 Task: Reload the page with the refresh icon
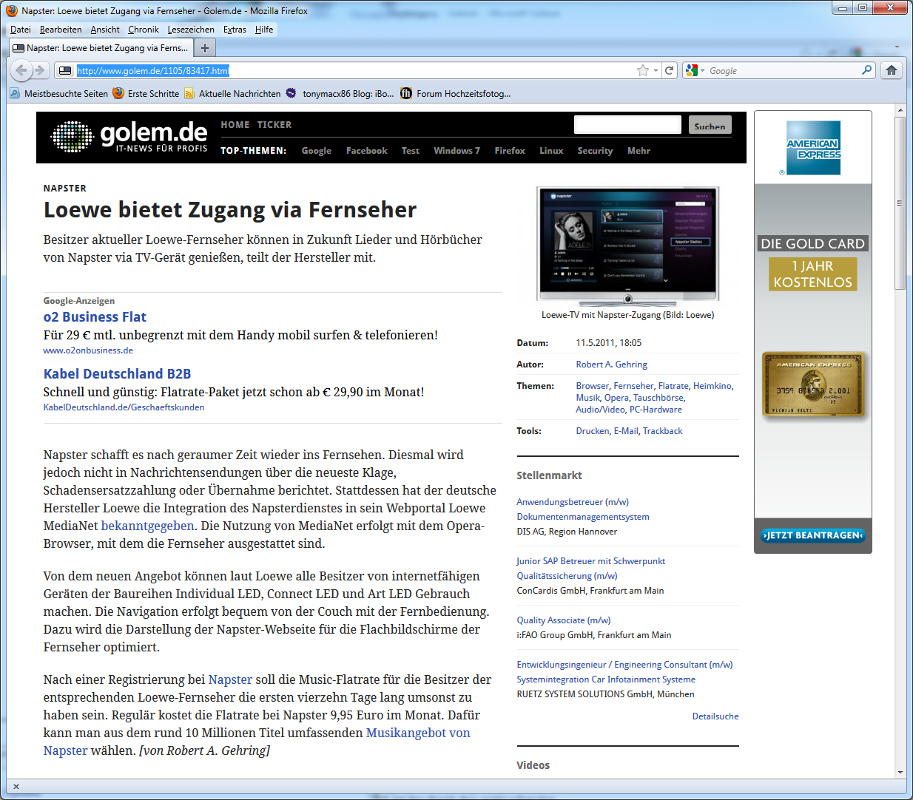[x=670, y=70]
